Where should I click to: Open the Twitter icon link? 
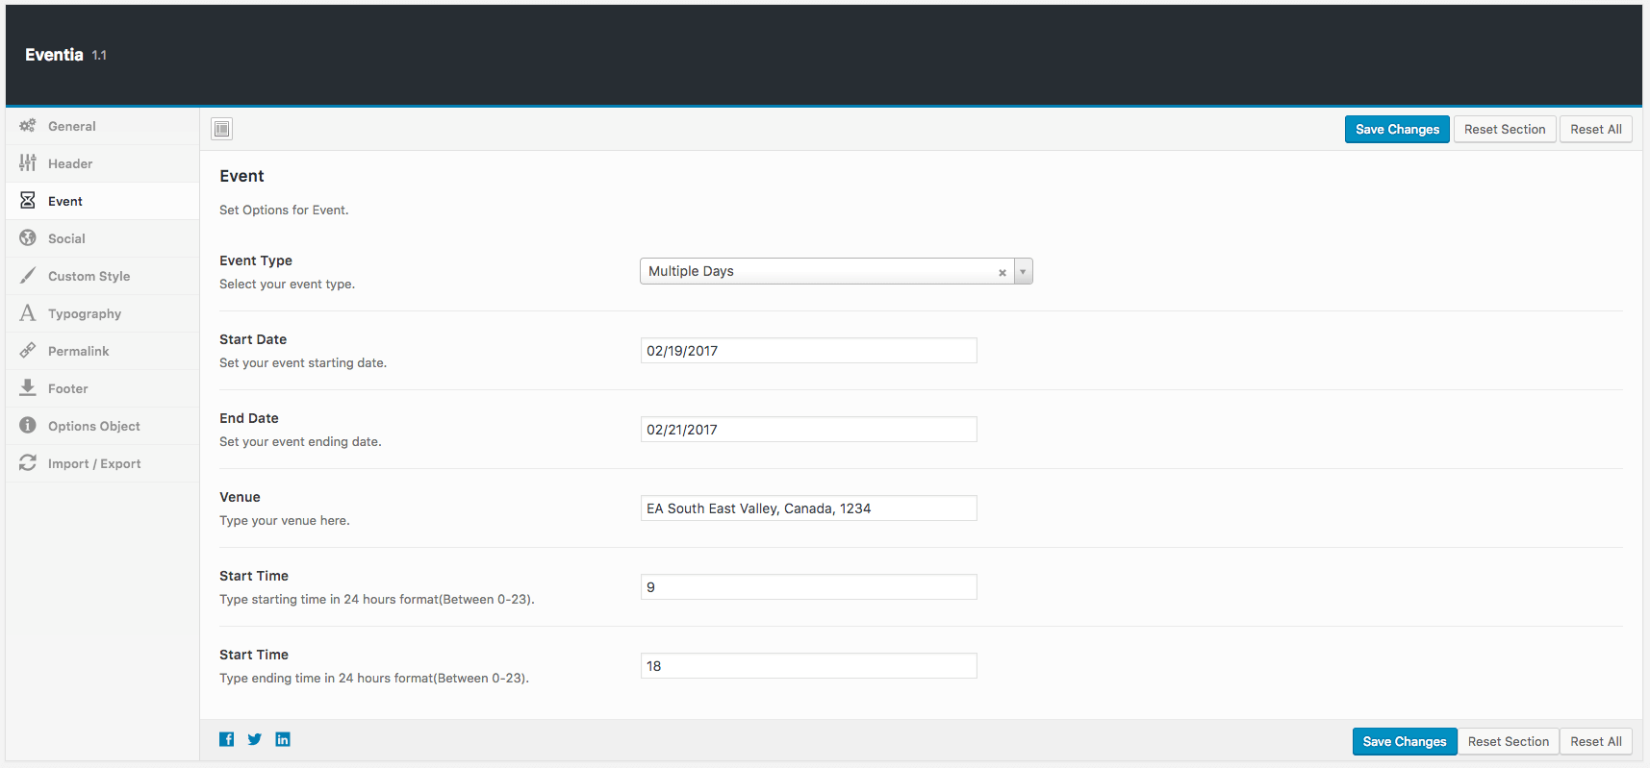point(255,739)
